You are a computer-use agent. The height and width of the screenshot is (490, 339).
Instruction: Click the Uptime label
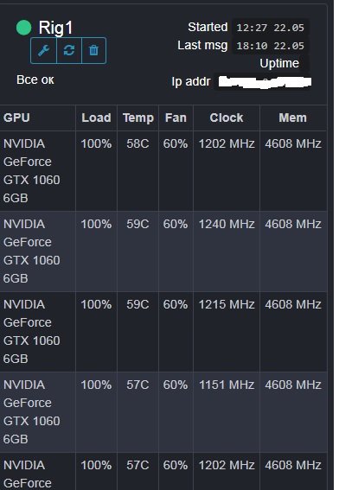(x=279, y=63)
